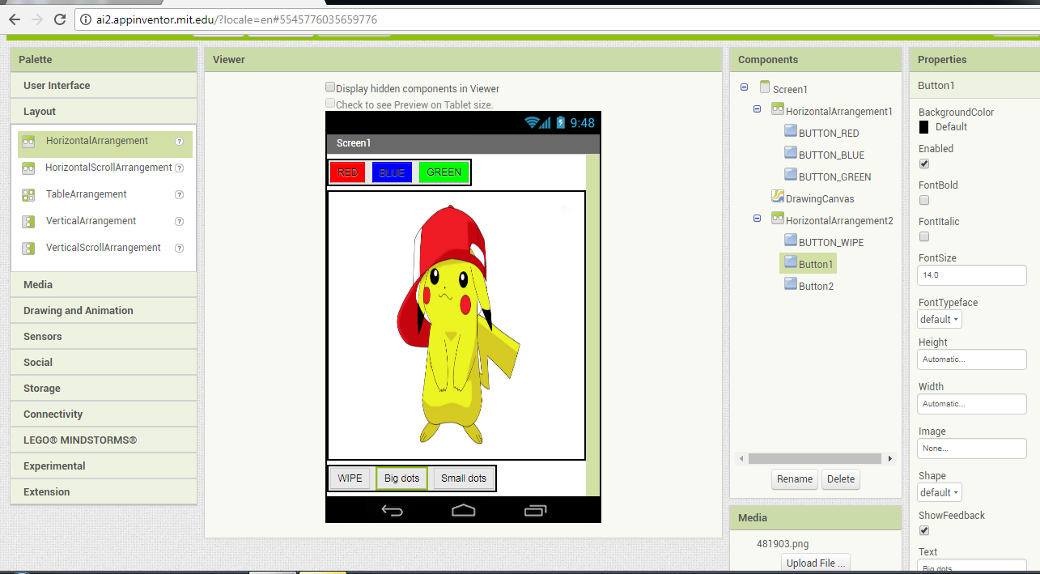
Task: Expand the Media palette section
Action: click(x=104, y=285)
